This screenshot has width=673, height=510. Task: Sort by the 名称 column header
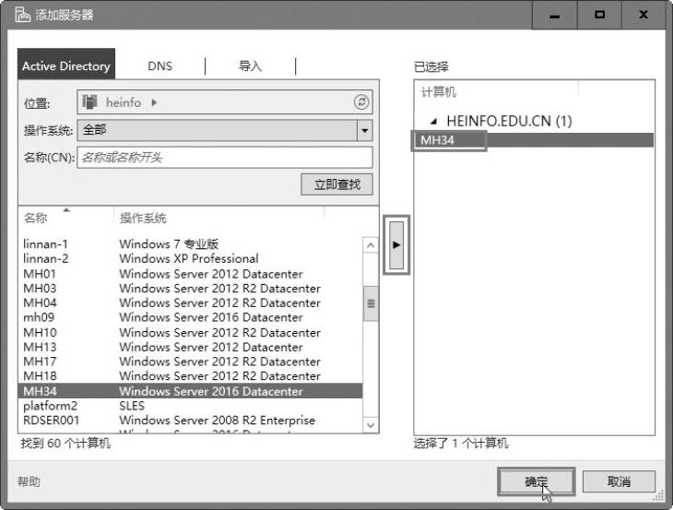66,218
